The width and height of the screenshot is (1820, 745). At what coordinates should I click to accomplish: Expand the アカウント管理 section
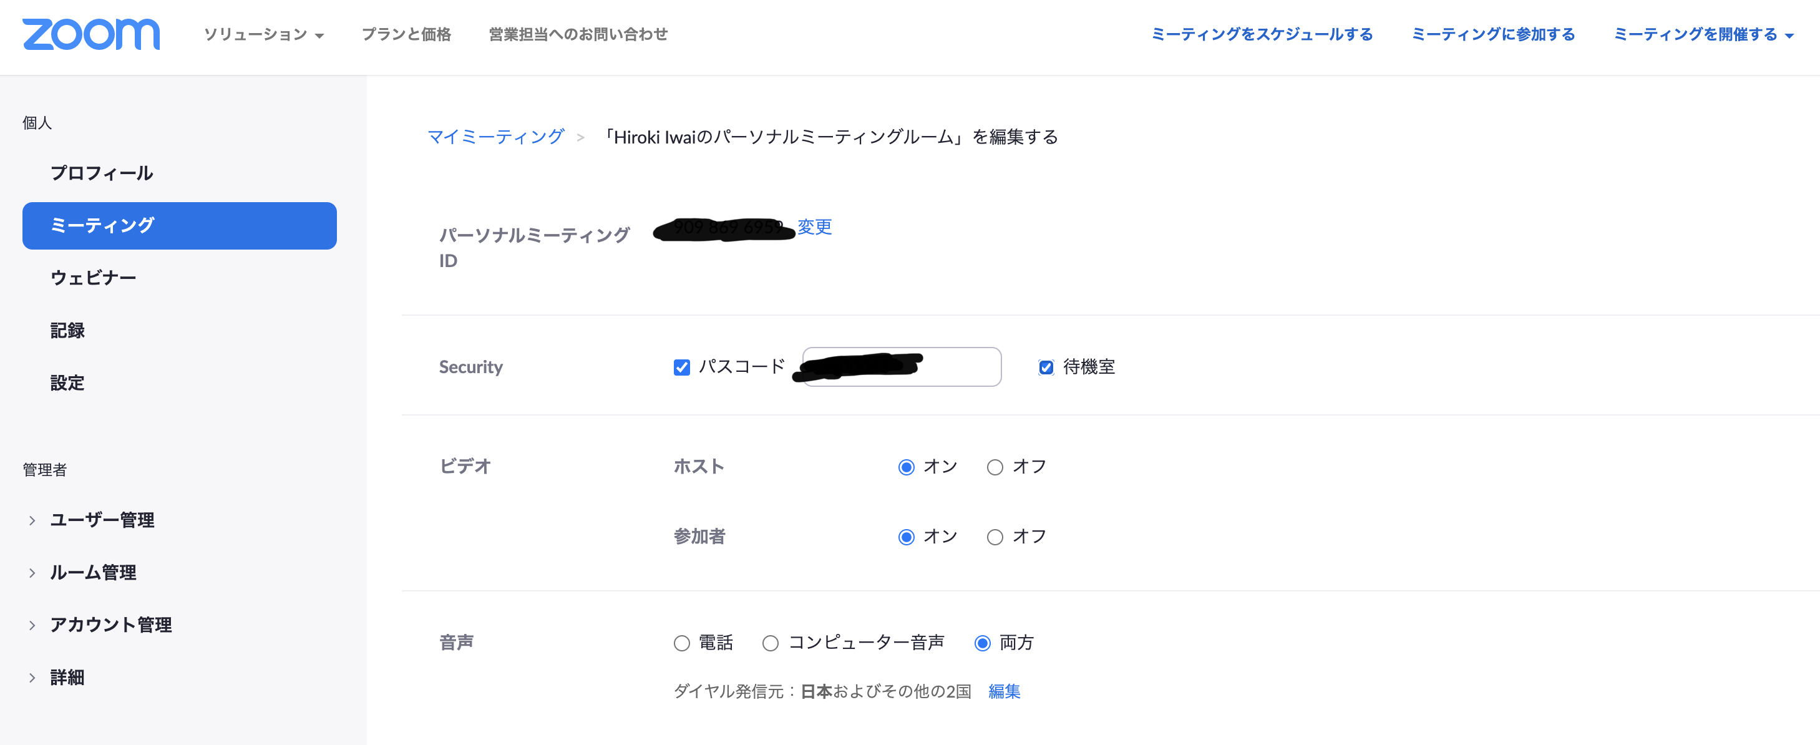click(x=110, y=625)
